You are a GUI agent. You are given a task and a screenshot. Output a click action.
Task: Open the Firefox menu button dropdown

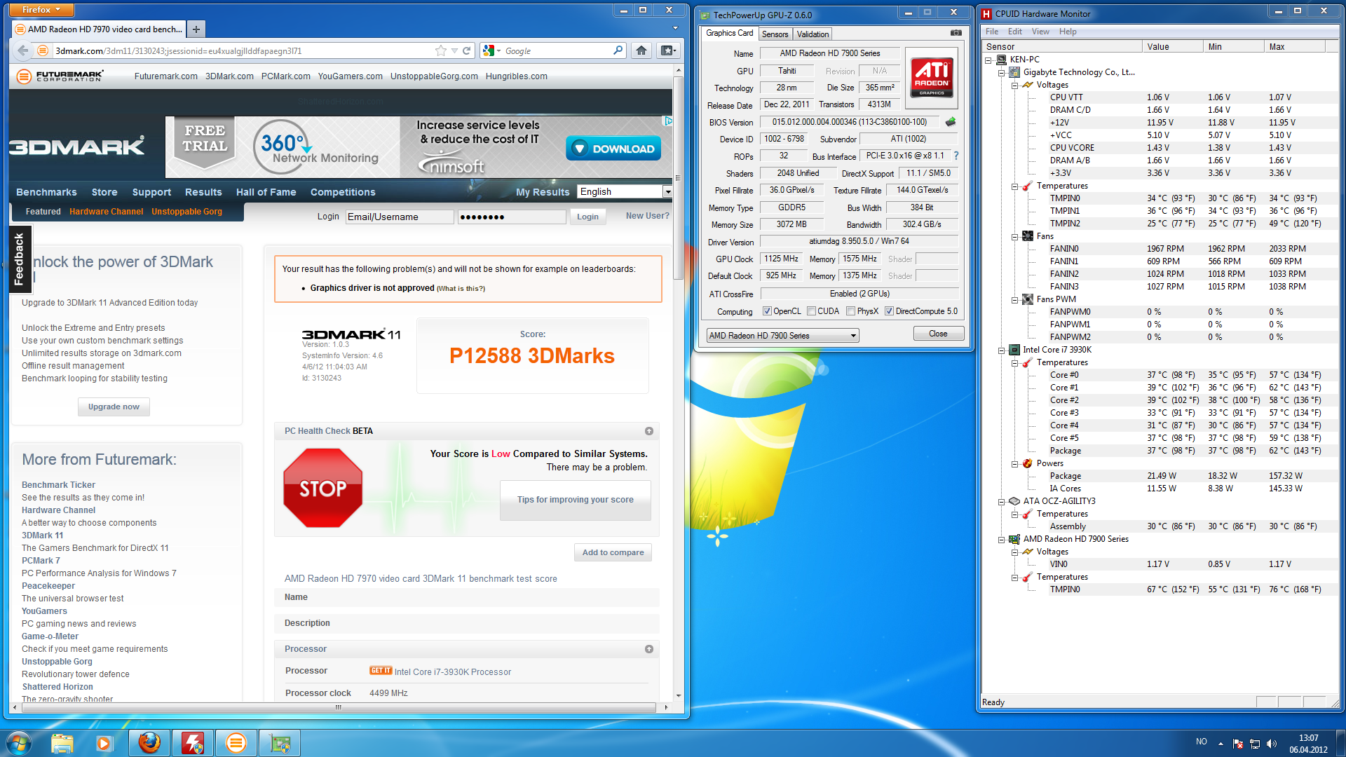41,10
